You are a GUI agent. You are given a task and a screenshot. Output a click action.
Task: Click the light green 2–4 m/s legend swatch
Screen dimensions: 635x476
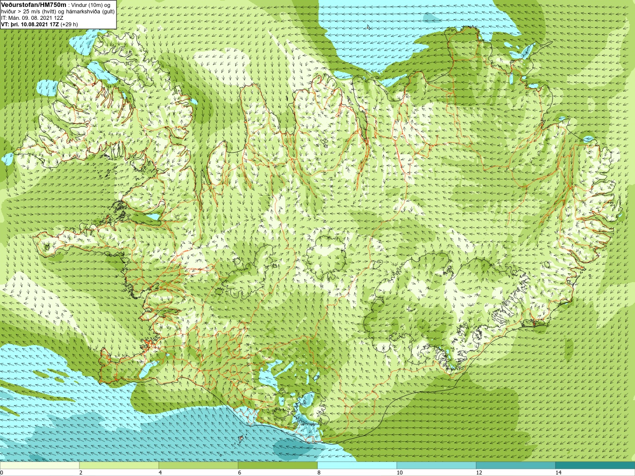[x=119, y=466]
